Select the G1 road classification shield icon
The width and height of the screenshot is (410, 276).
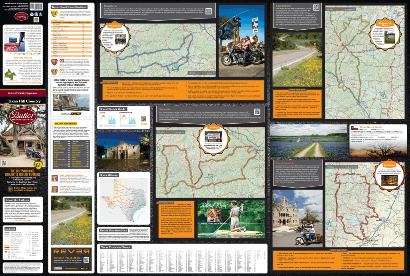point(54,14)
